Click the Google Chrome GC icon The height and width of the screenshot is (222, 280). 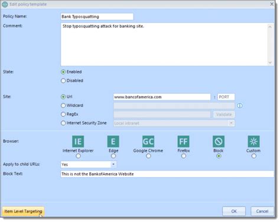[148, 141]
